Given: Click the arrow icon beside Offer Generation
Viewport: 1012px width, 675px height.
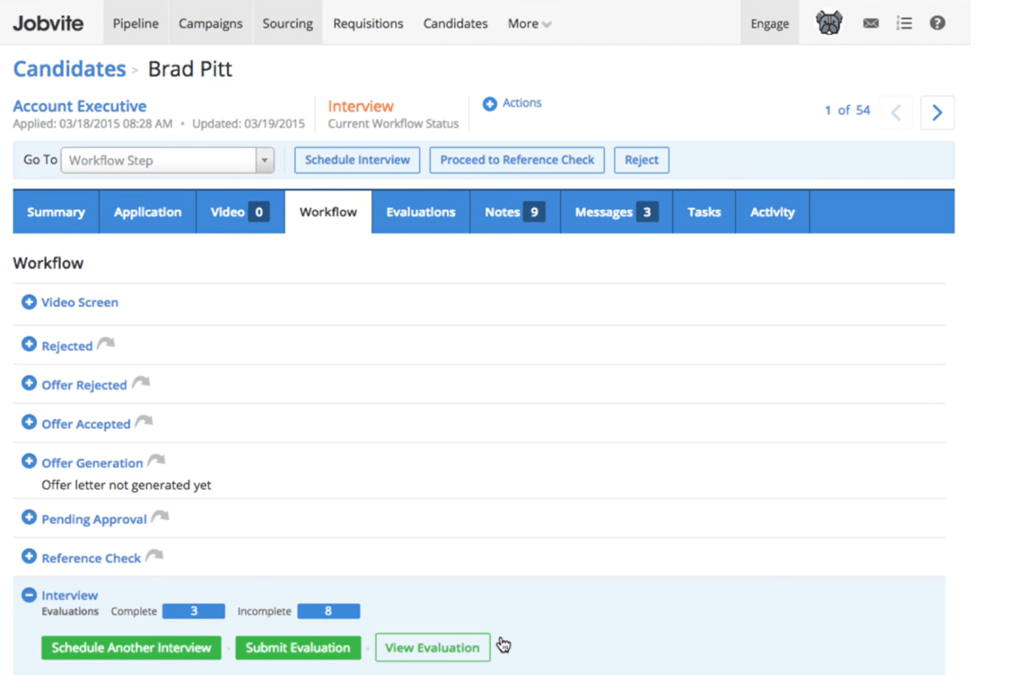Looking at the screenshot, I should click(x=157, y=460).
